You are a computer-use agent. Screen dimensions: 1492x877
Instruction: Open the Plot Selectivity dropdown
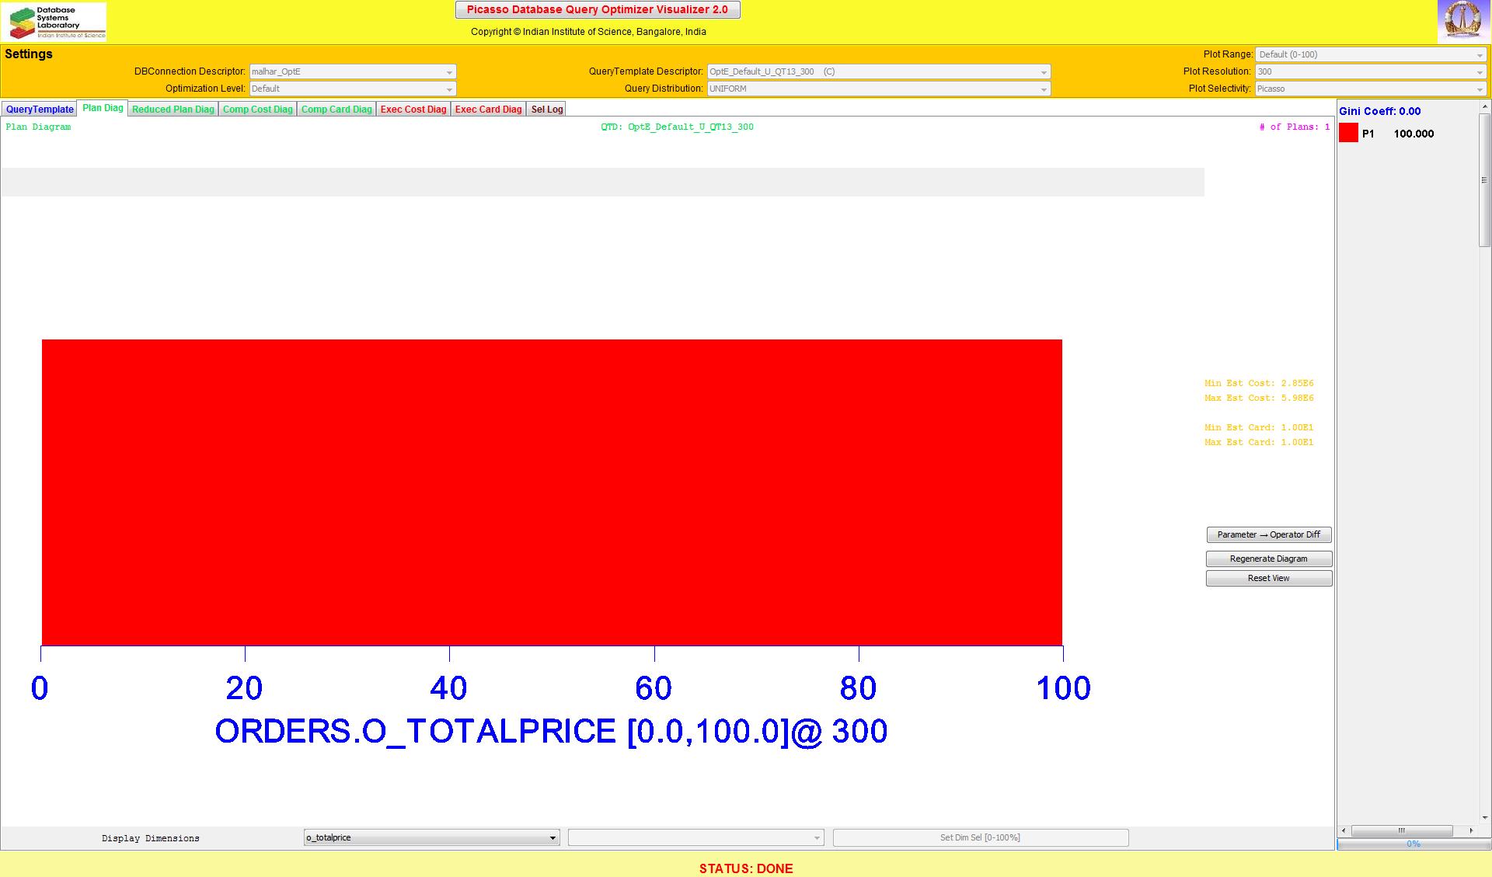tap(1370, 89)
